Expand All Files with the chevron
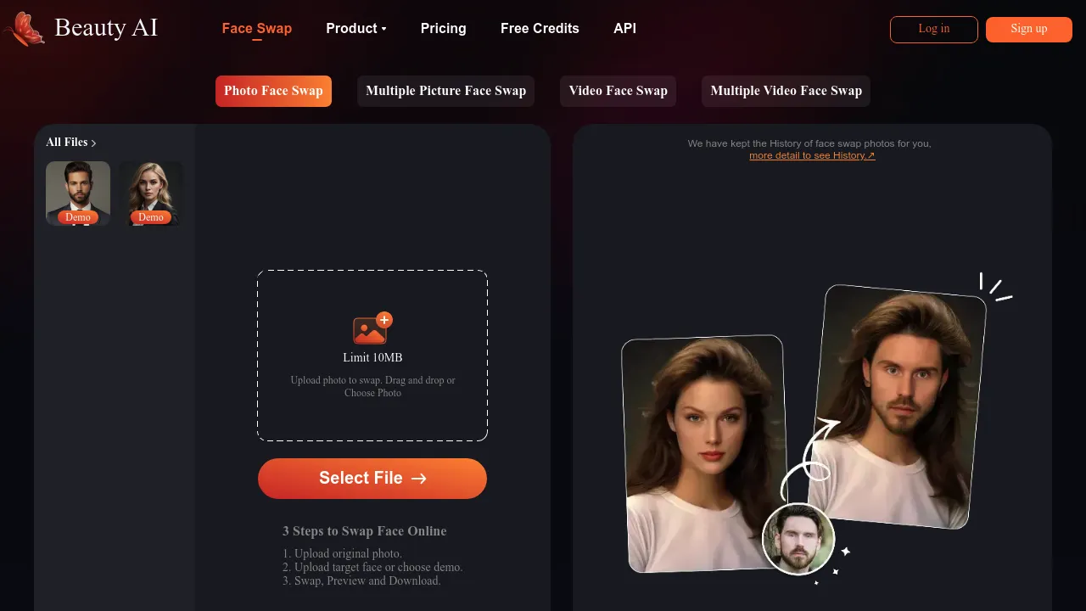1086x611 pixels. click(x=93, y=143)
